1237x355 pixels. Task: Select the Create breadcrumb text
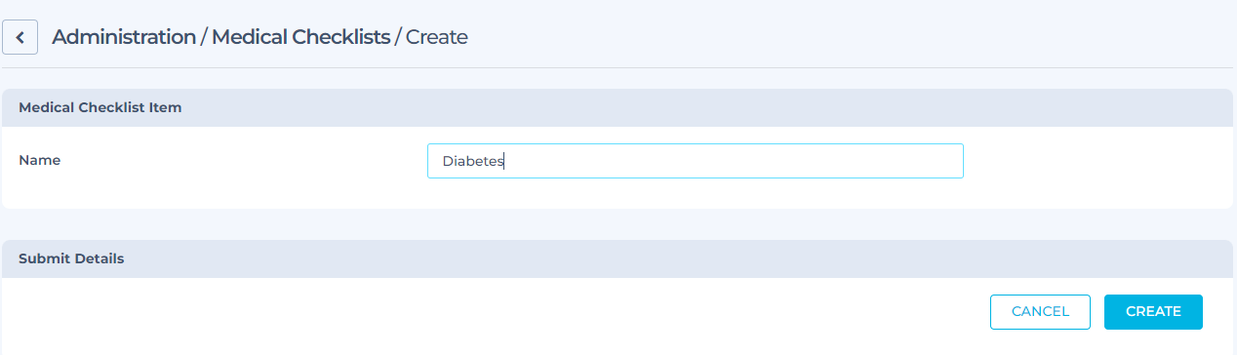click(437, 37)
